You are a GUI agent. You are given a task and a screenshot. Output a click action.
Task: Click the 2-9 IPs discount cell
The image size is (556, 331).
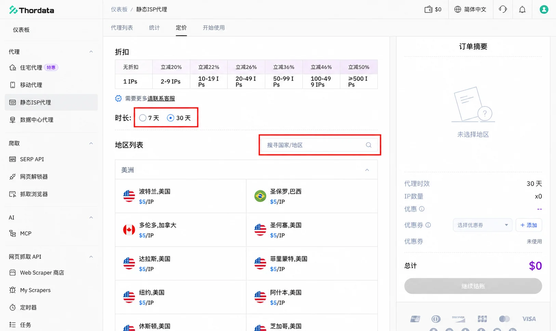171,81
